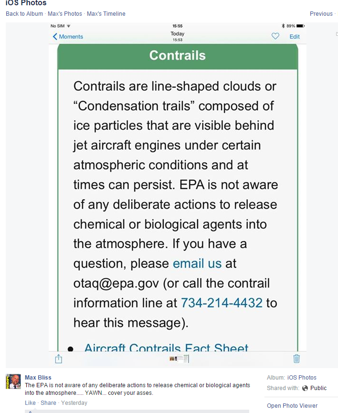This screenshot has width=338, height=413.
Task: Click the Bluetooth status icon
Action: pos(283,26)
